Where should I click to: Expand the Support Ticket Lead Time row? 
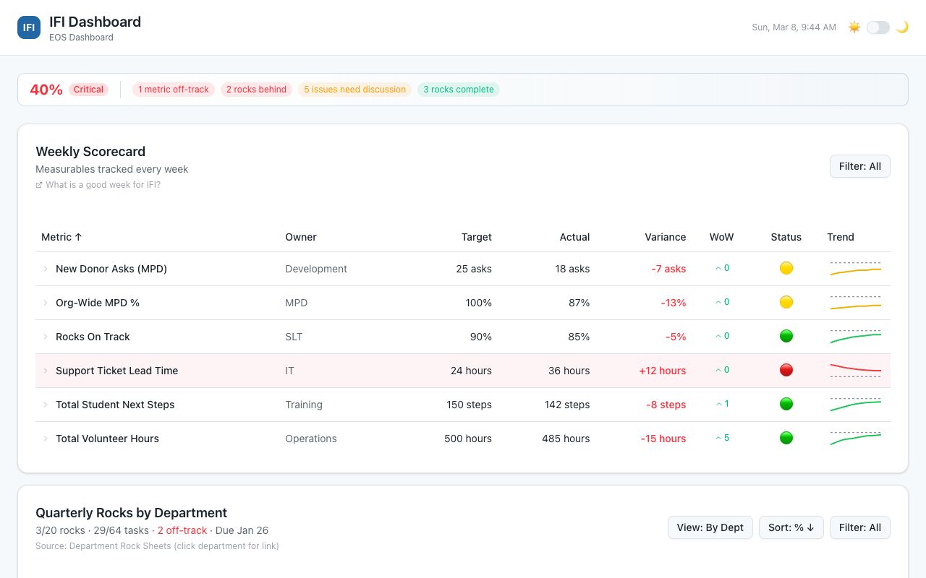coord(46,370)
